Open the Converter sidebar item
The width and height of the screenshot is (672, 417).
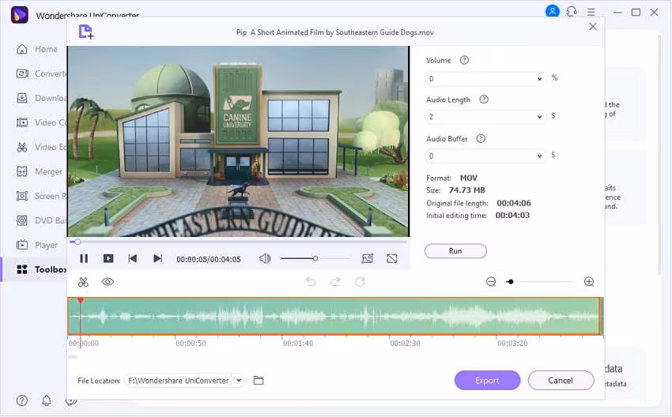pos(40,73)
